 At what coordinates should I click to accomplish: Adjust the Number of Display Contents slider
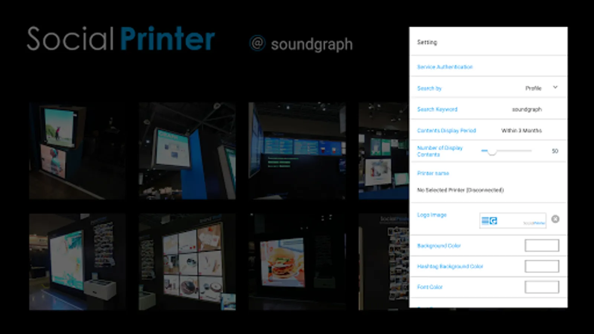(491, 152)
